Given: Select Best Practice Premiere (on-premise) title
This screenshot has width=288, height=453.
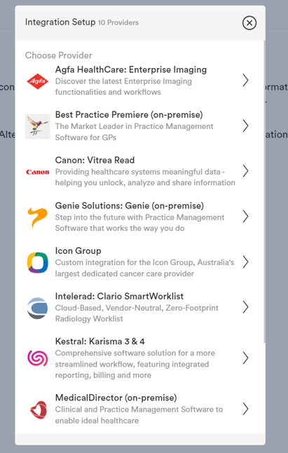Looking at the screenshot, I should [x=129, y=115].
